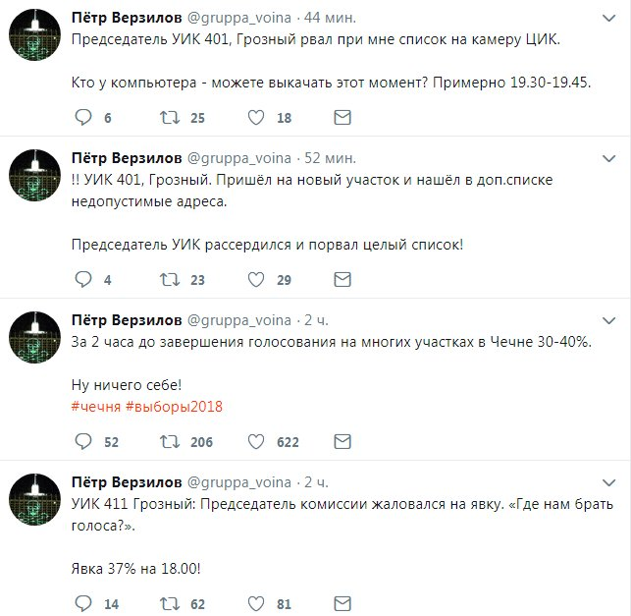
Task: Reply to the tweet with 6 comments
Action: [83, 118]
